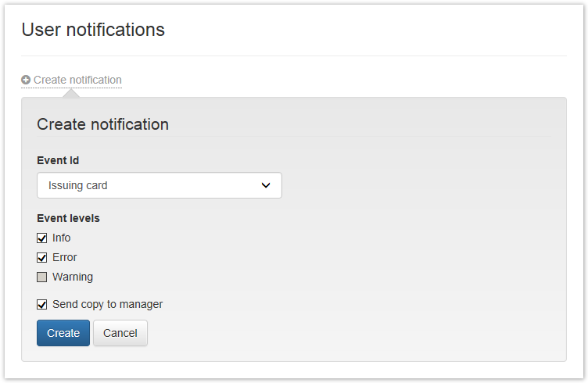Viewport: 588px width, 383px height.
Task: Open the Event Id dropdown
Action: (x=159, y=185)
